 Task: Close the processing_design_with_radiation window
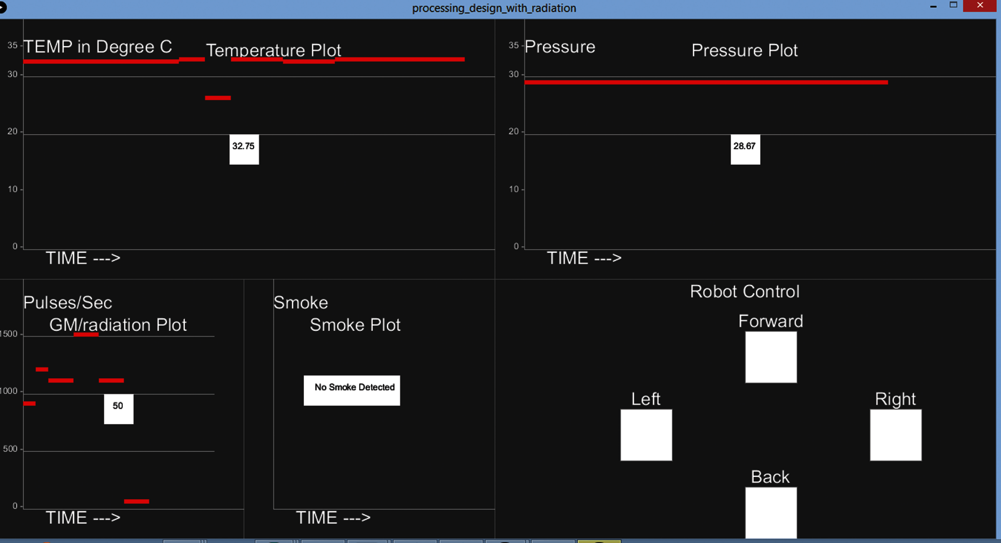[980, 5]
